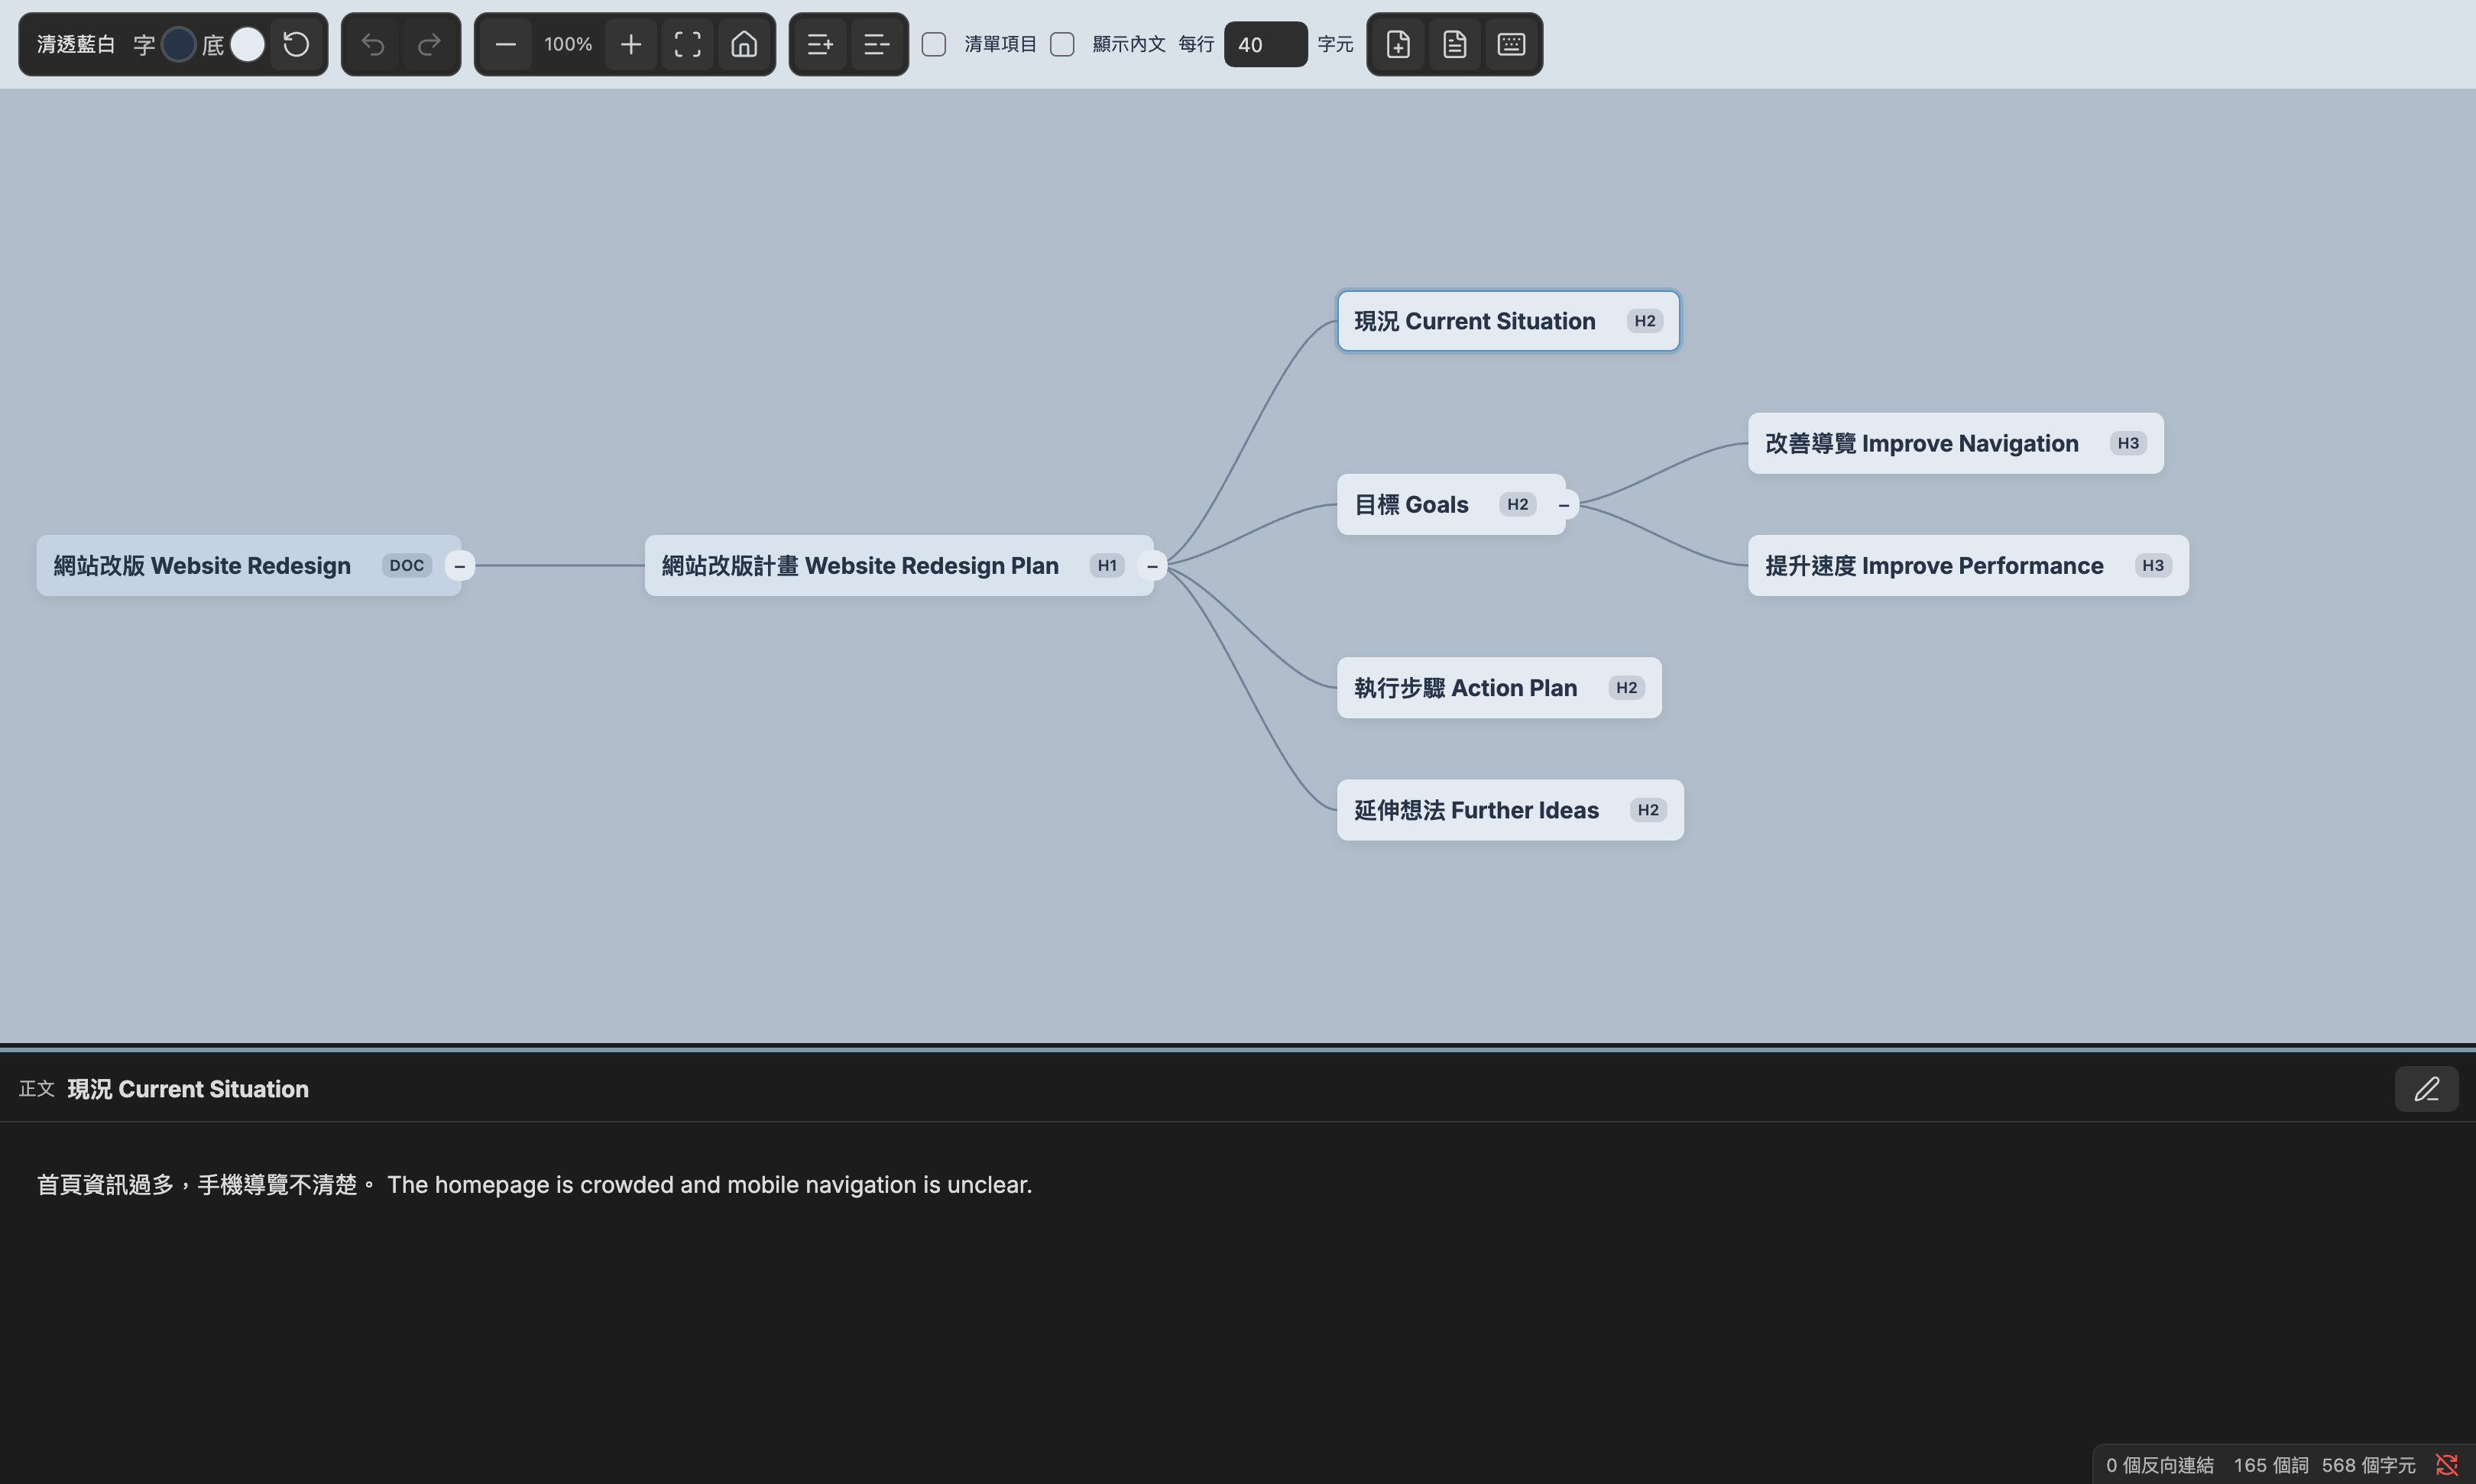Reset theme colors with the reset icon
Image resolution: width=2476 pixels, height=1484 pixels.
click(296, 44)
